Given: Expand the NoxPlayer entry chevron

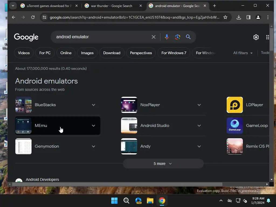Looking at the screenshot, I should click(199, 105).
